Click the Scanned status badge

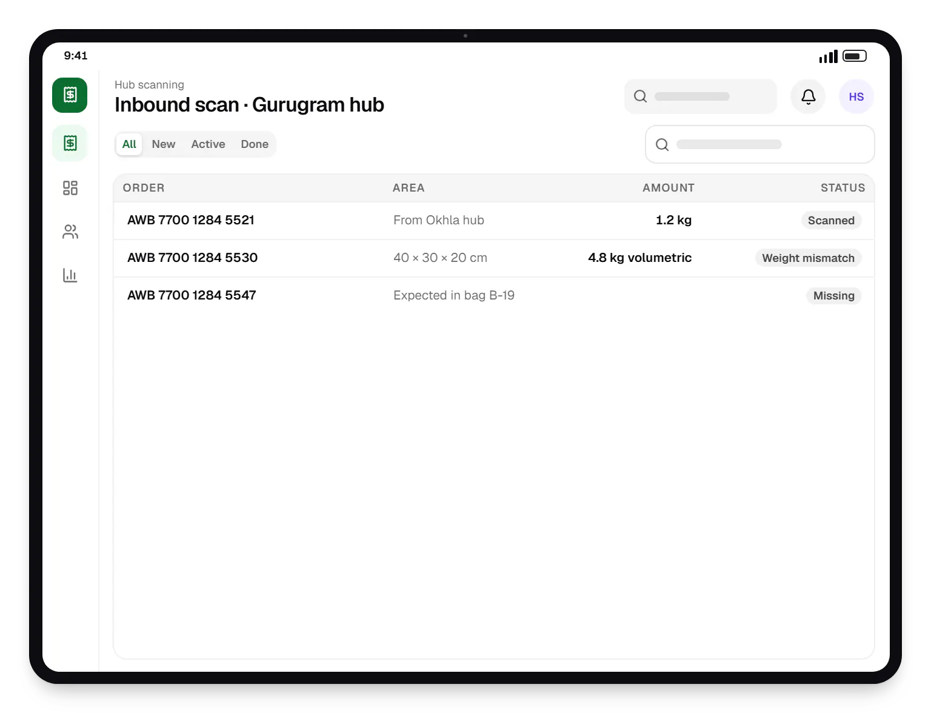(831, 221)
